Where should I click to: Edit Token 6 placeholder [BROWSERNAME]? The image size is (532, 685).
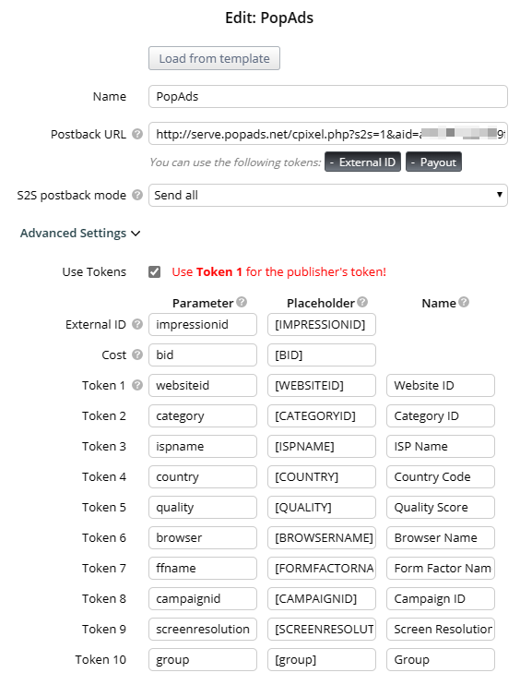coord(322,537)
